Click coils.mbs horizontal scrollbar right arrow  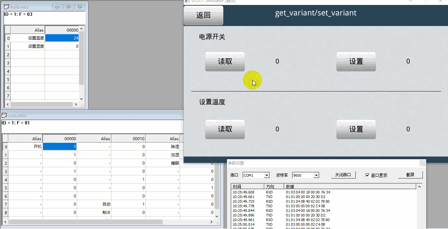[x=211, y=222]
